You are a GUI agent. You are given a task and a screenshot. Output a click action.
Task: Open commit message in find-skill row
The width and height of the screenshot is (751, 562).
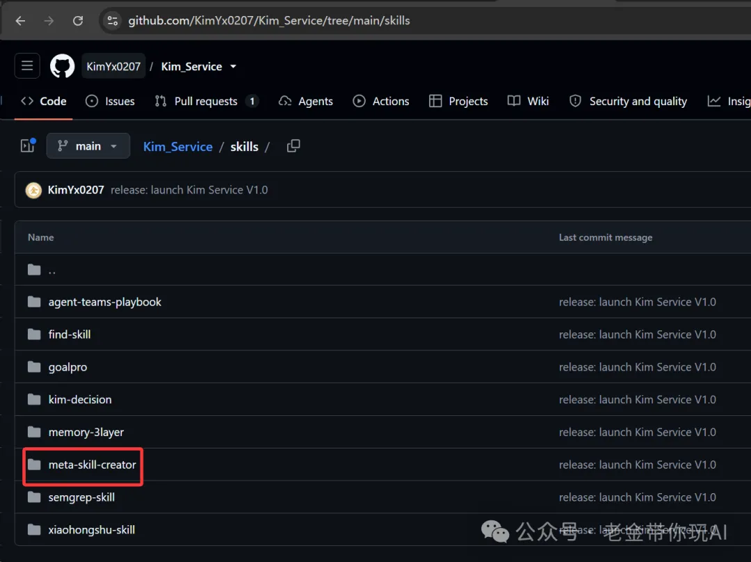[638, 335]
